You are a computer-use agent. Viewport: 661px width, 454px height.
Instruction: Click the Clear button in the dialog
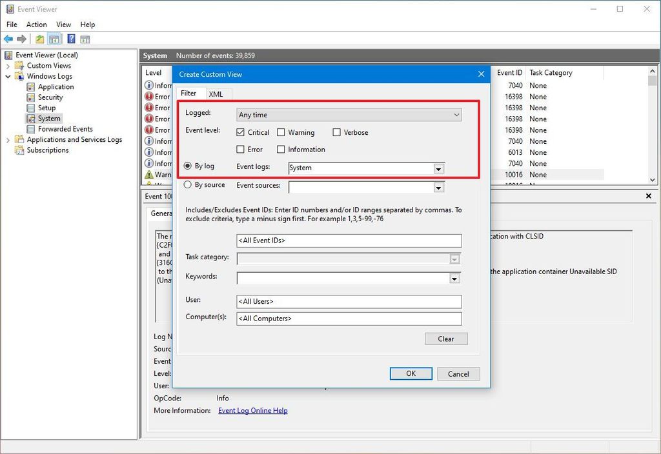pyautogui.click(x=446, y=339)
